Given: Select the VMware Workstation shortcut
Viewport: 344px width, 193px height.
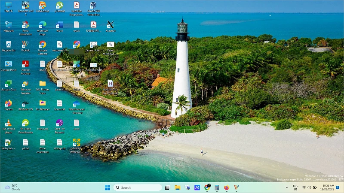Looking at the screenshot, I should coord(77,146).
